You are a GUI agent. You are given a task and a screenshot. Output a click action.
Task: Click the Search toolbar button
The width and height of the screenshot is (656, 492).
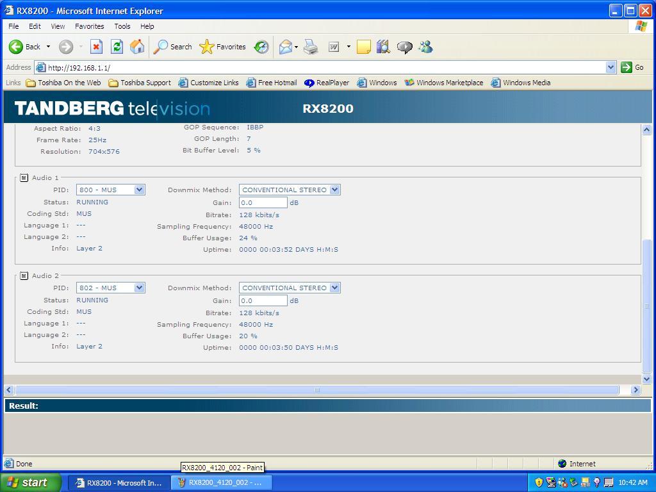pyautogui.click(x=173, y=47)
